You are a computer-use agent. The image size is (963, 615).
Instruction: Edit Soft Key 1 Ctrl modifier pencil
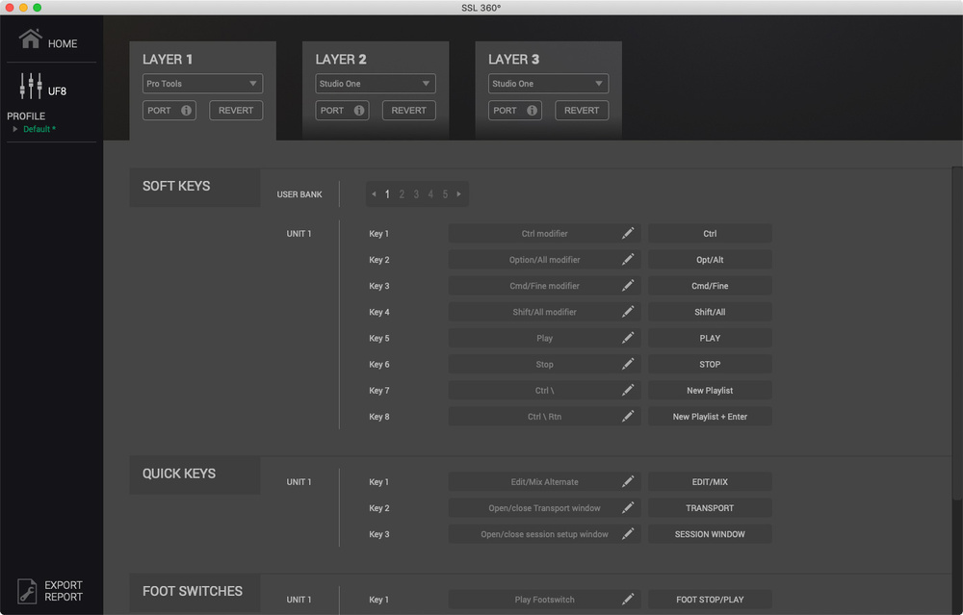(x=628, y=234)
